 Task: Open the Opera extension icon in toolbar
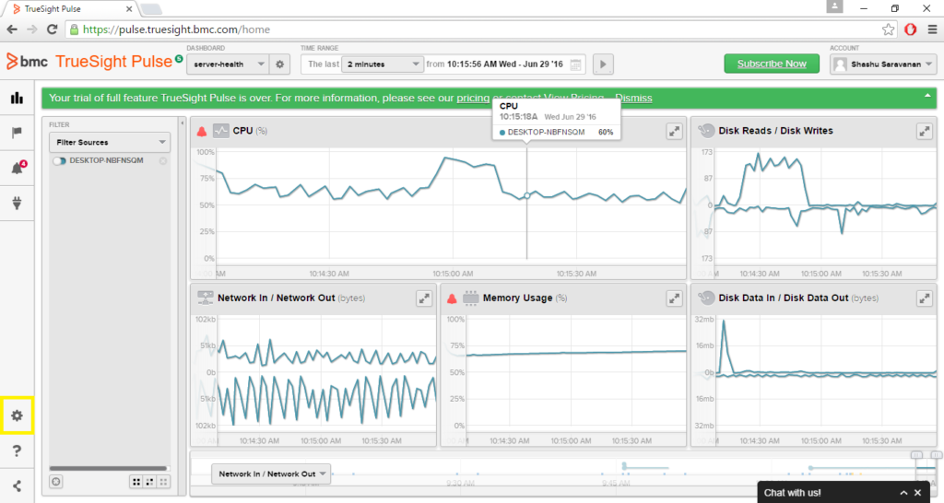910,29
